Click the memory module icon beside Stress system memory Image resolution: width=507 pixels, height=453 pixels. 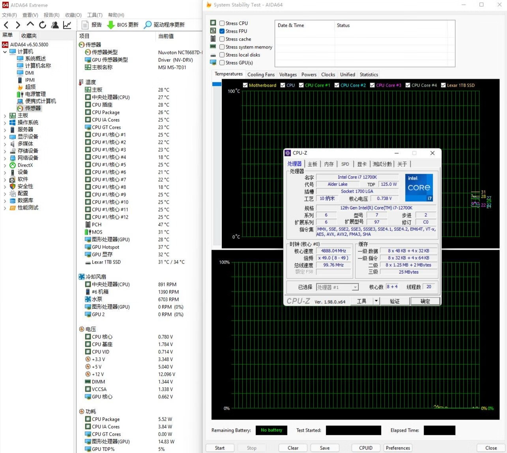coord(213,46)
